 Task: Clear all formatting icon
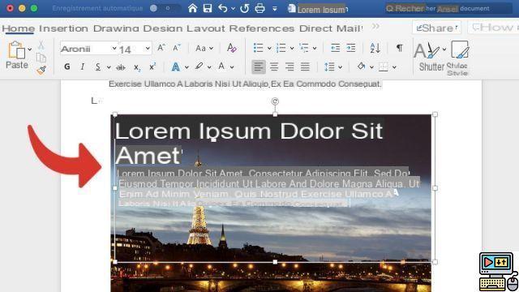pos(232,48)
